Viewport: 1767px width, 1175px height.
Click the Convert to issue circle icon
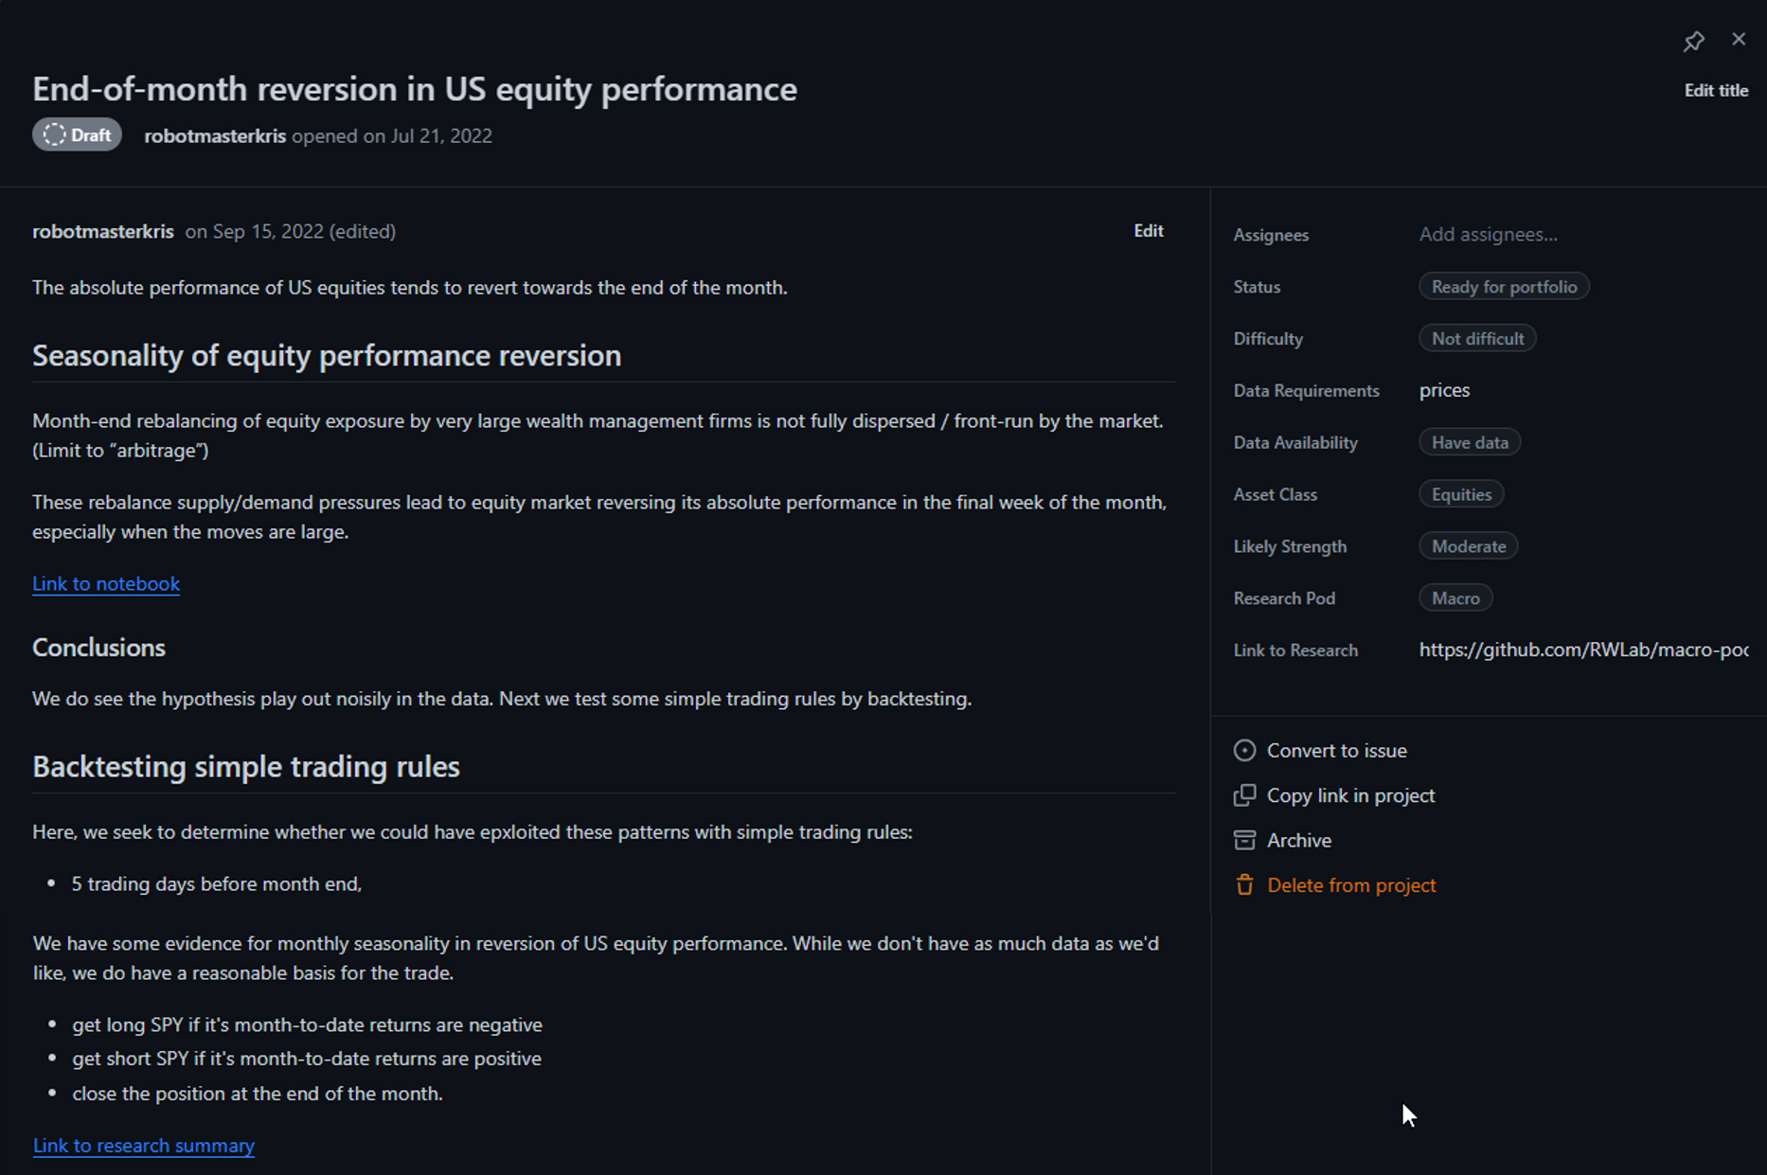(x=1244, y=751)
